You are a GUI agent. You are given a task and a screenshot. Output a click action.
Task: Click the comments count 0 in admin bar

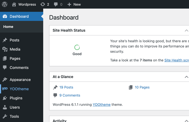(x=61, y=5)
